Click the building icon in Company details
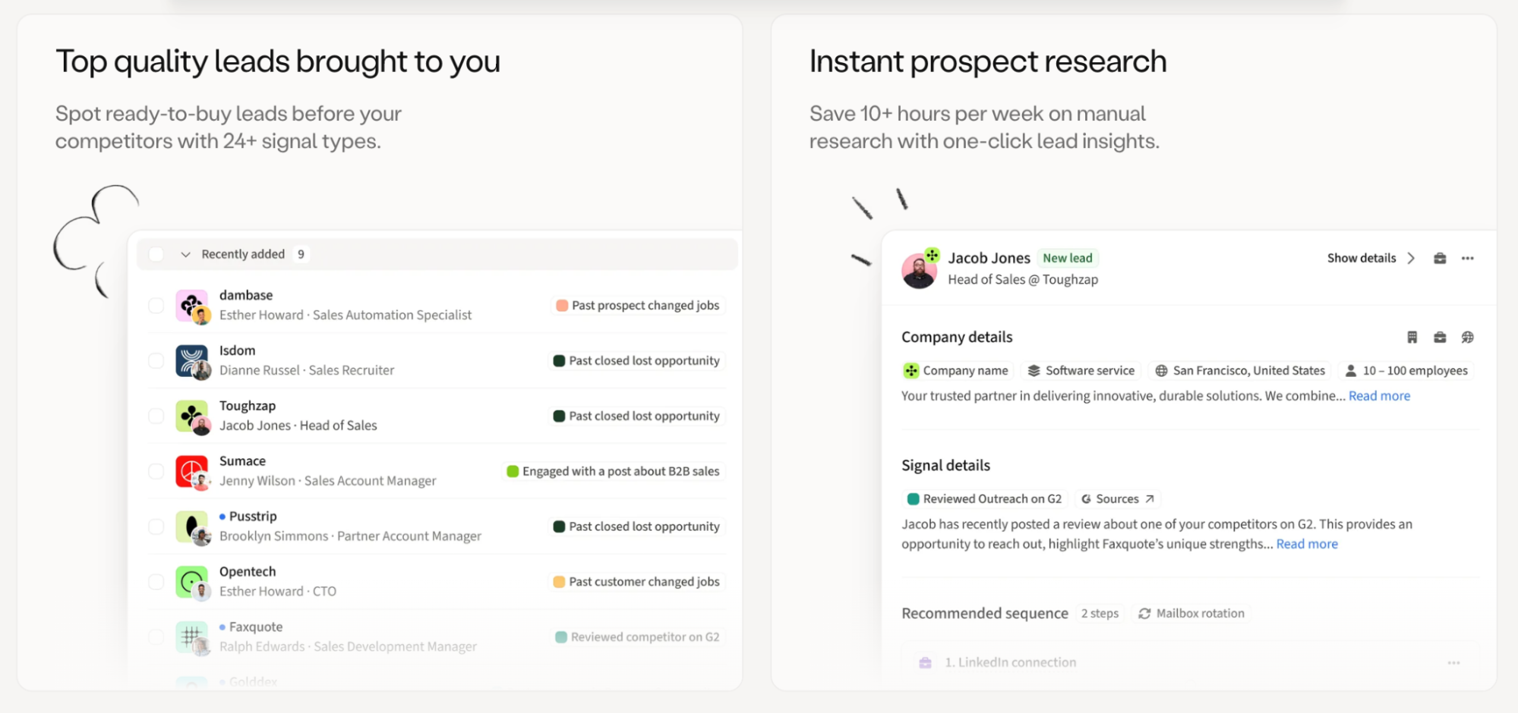Image resolution: width=1518 pixels, height=713 pixels. 1412,337
